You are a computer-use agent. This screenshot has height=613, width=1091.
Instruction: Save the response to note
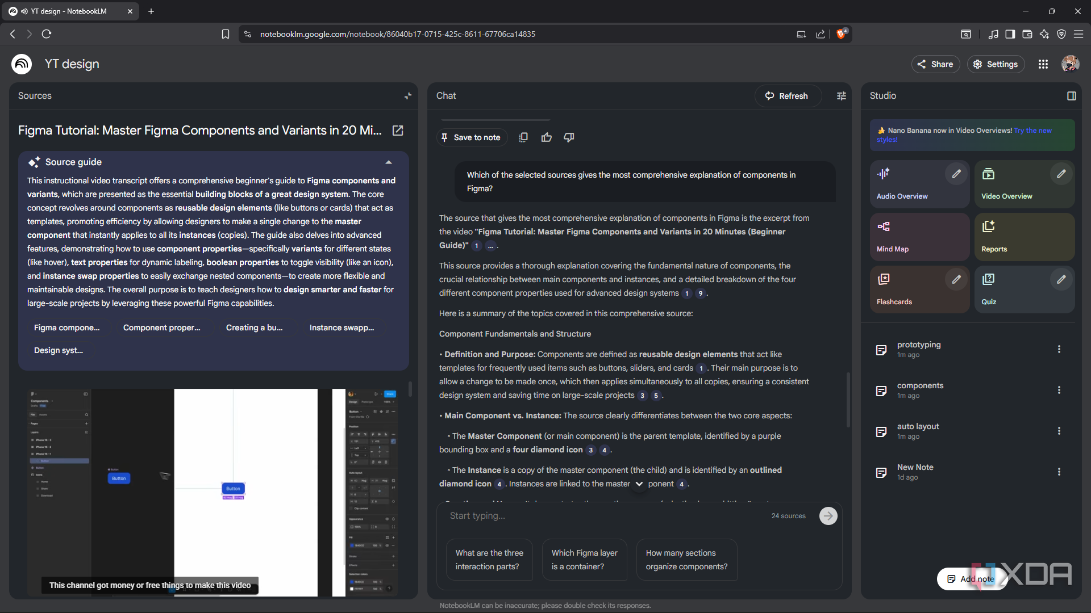472,137
